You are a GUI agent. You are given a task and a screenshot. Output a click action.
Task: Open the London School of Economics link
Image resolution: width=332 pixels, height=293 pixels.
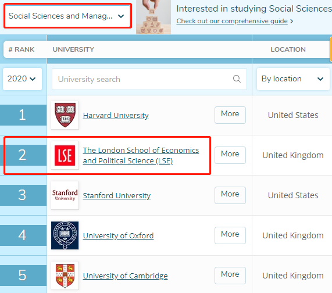pos(141,155)
